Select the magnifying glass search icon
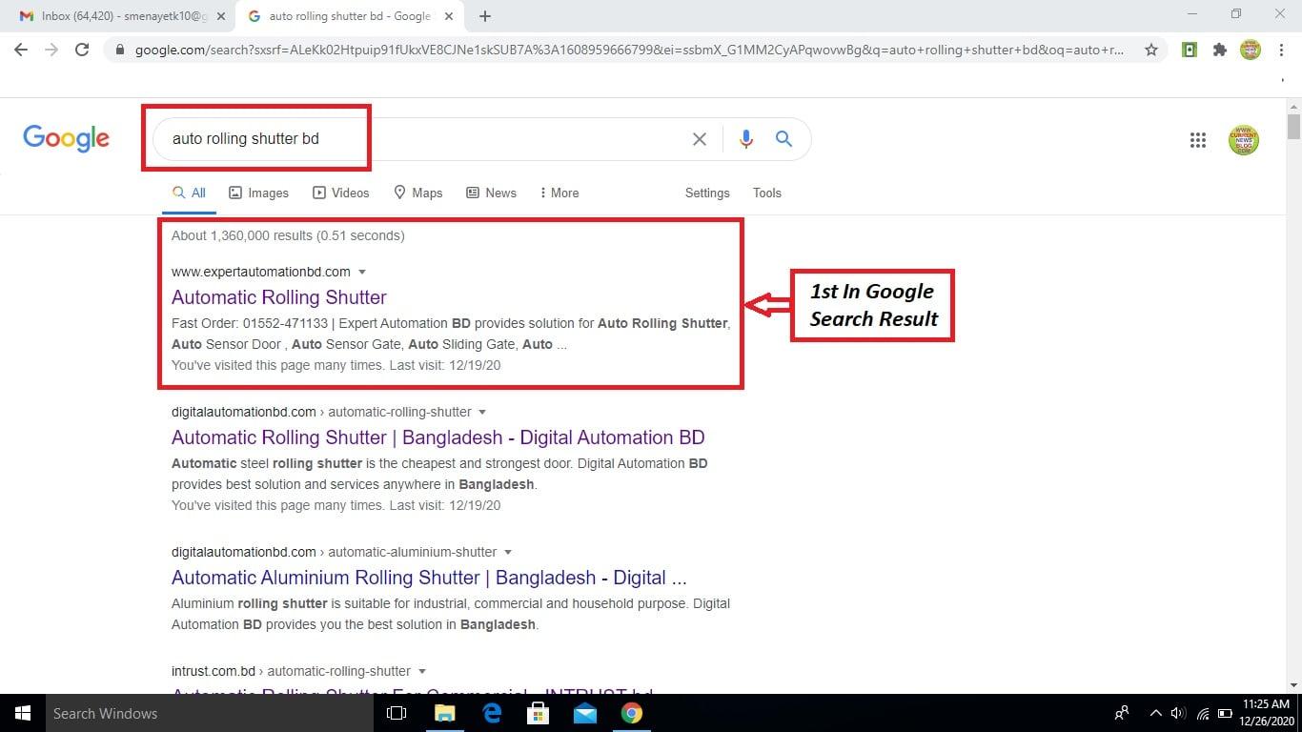Image resolution: width=1302 pixels, height=732 pixels. [783, 139]
